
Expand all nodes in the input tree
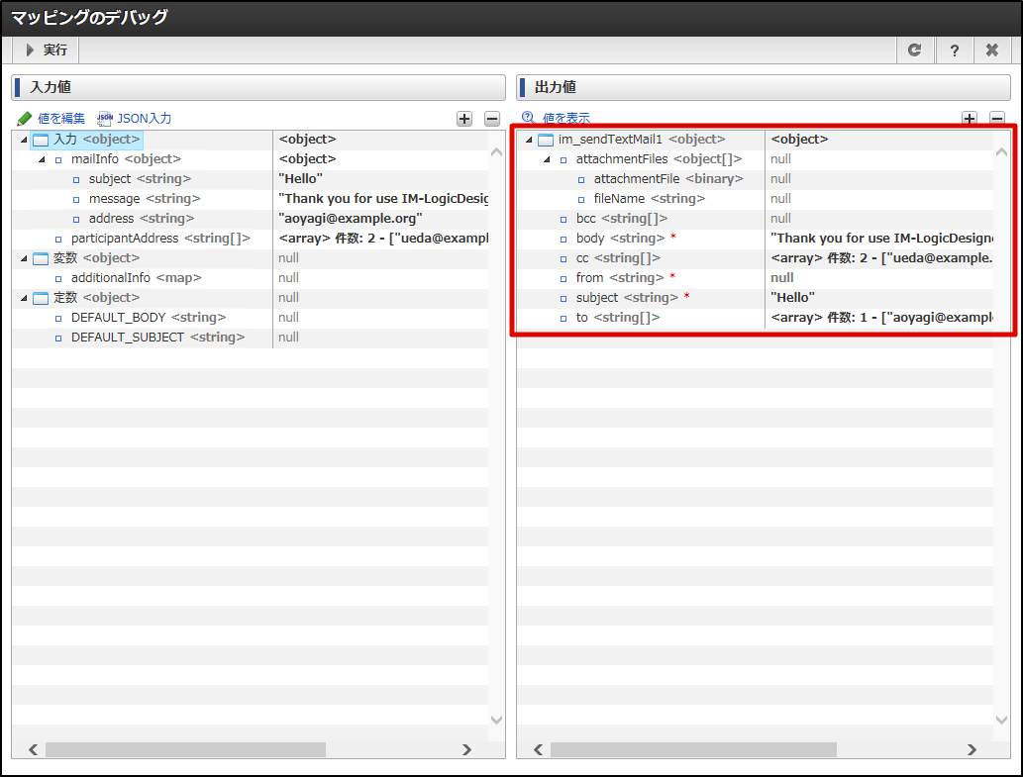[464, 119]
